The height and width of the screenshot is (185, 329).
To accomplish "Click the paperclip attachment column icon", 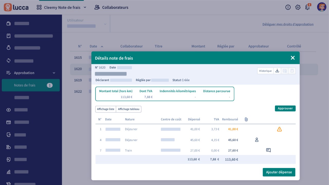I will 246,119.
